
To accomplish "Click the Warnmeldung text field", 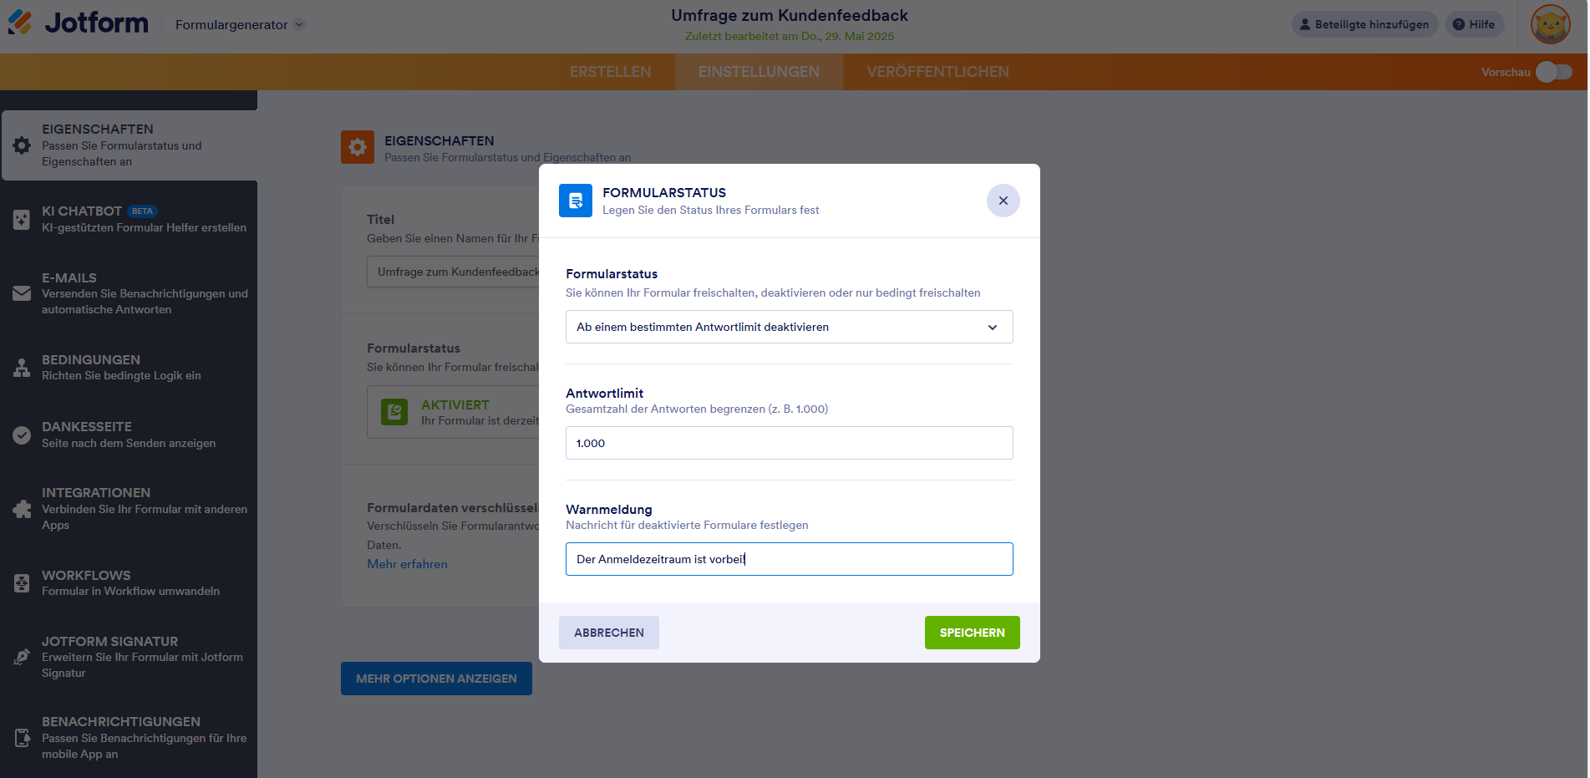I will pyautogui.click(x=789, y=559).
